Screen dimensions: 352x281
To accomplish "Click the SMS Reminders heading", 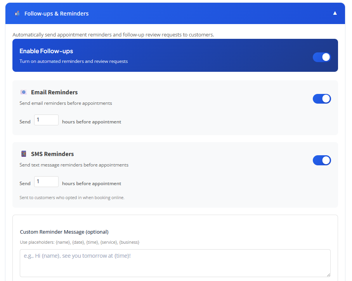I will point(52,154).
